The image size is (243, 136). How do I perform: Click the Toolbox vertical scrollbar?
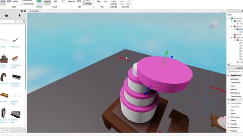pos(25,57)
